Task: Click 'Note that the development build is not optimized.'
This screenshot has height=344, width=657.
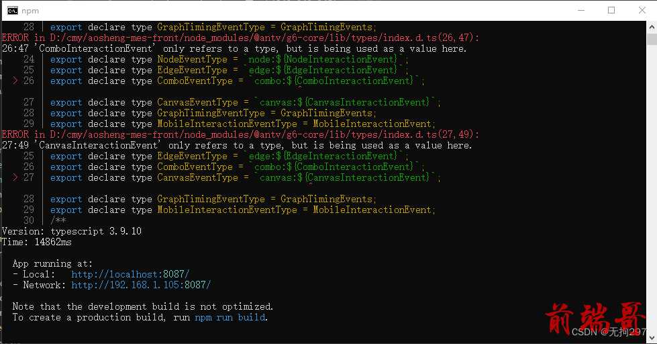Action: [143, 306]
